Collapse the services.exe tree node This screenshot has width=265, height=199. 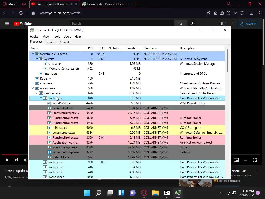[37, 93]
